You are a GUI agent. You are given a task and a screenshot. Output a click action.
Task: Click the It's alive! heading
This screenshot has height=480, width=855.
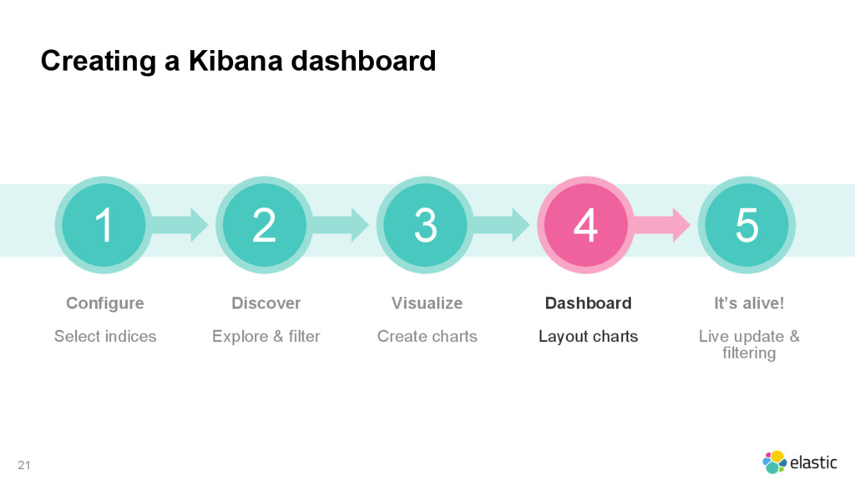tap(749, 303)
